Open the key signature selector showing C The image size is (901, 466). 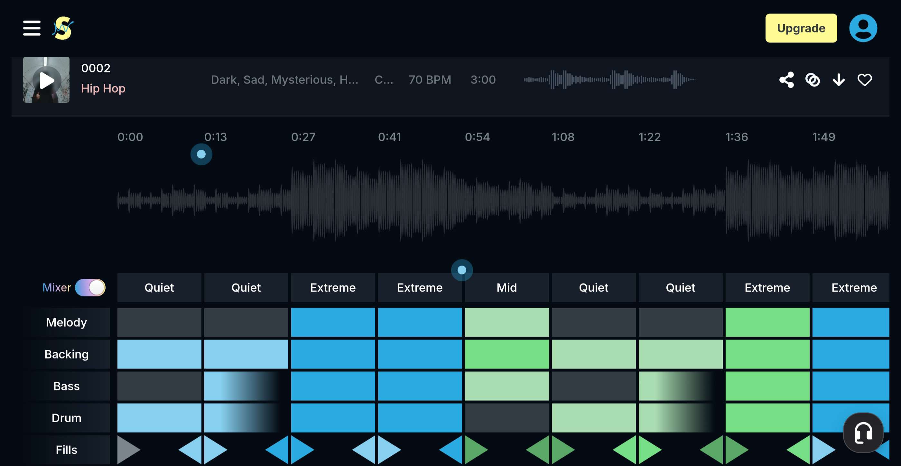click(x=384, y=80)
